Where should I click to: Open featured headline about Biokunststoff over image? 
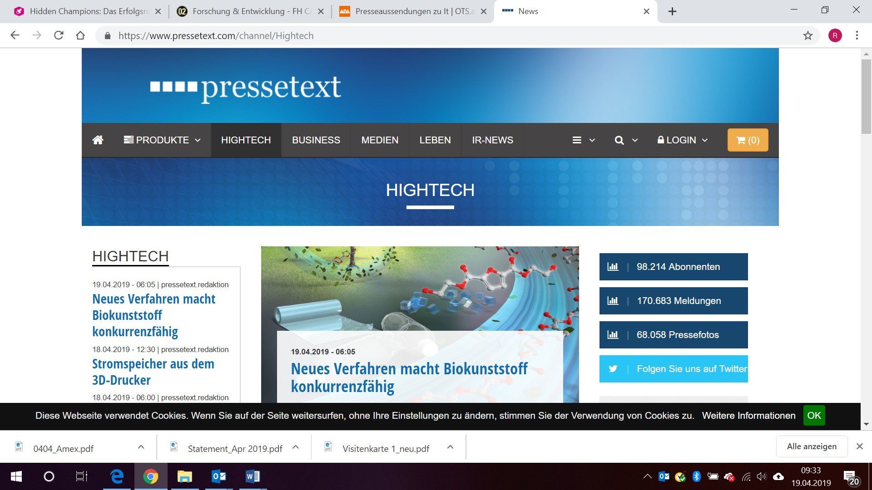point(409,377)
